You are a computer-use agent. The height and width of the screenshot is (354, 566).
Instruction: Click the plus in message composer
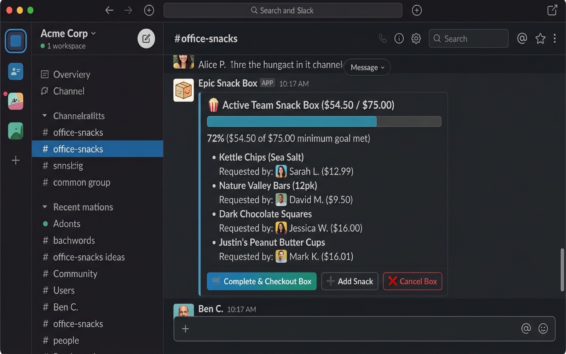click(185, 329)
